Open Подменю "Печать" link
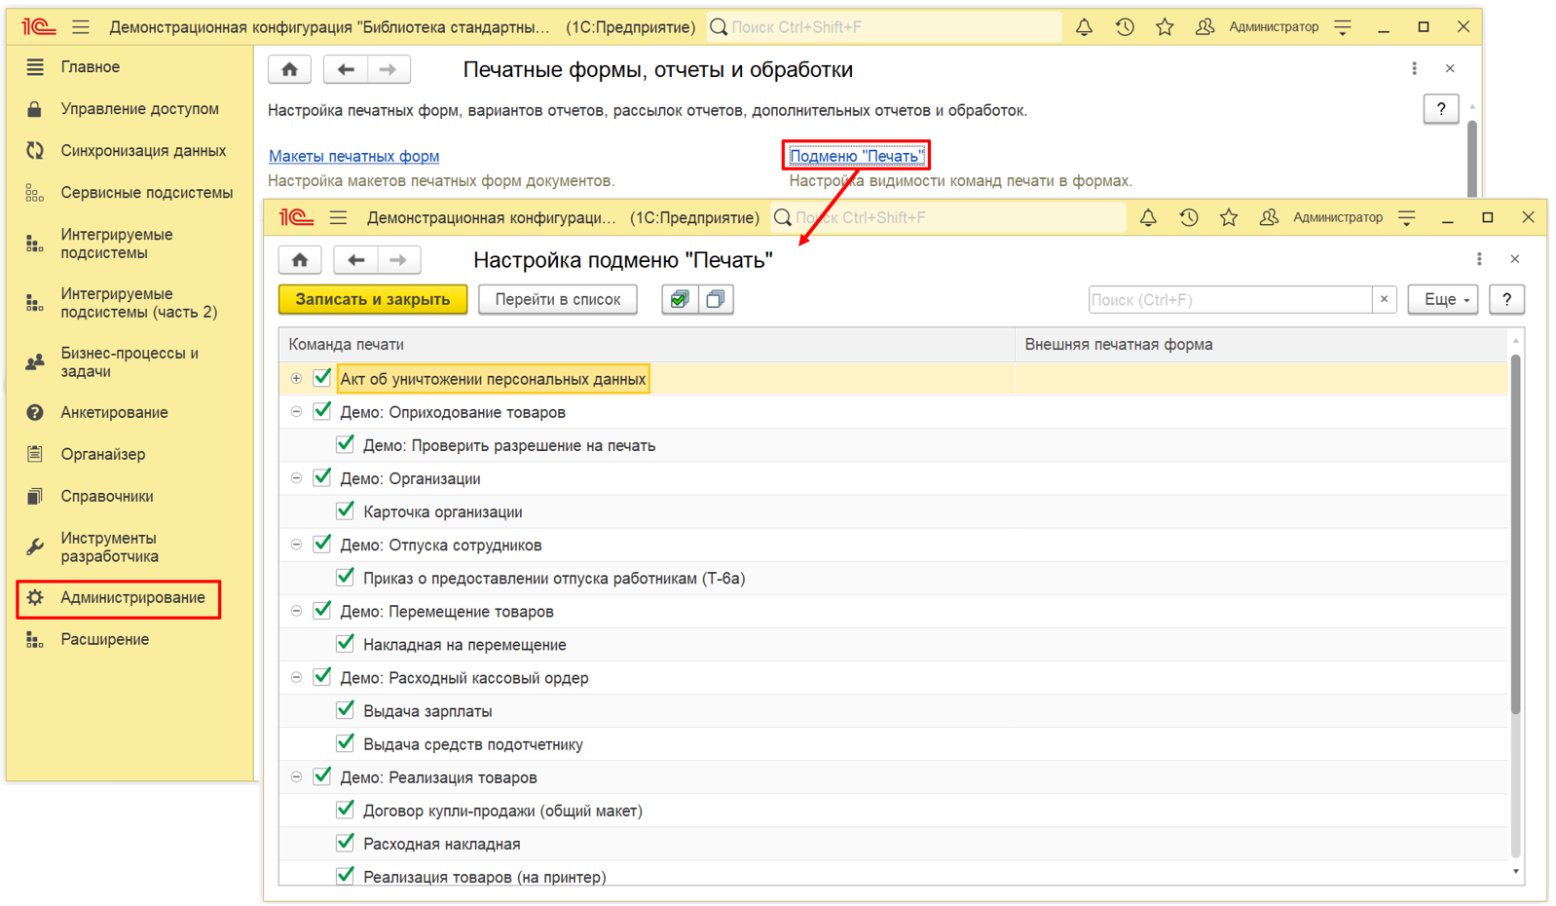 coord(857,156)
